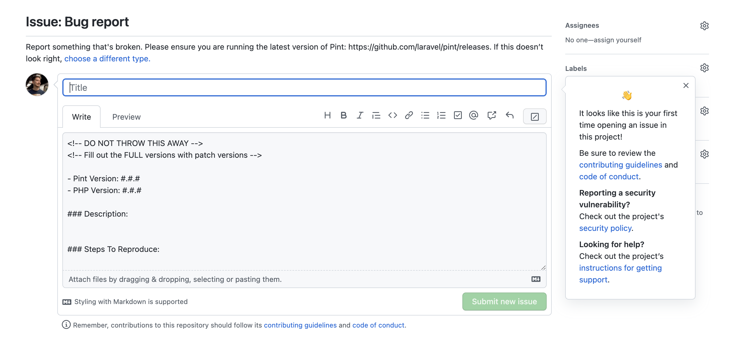This screenshot has width=736, height=348.
Task: Dismiss the first-time contributor popup
Action: 686,85
